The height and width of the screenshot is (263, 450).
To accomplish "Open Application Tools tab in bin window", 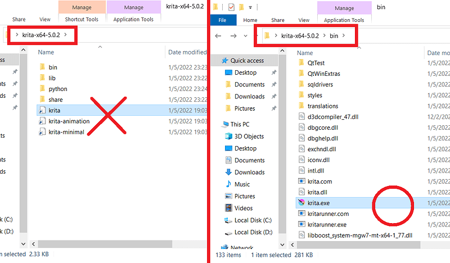I will [344, 20].
